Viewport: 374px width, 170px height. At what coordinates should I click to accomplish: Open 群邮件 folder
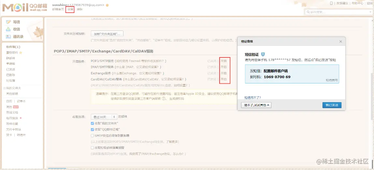pos(10,58)
